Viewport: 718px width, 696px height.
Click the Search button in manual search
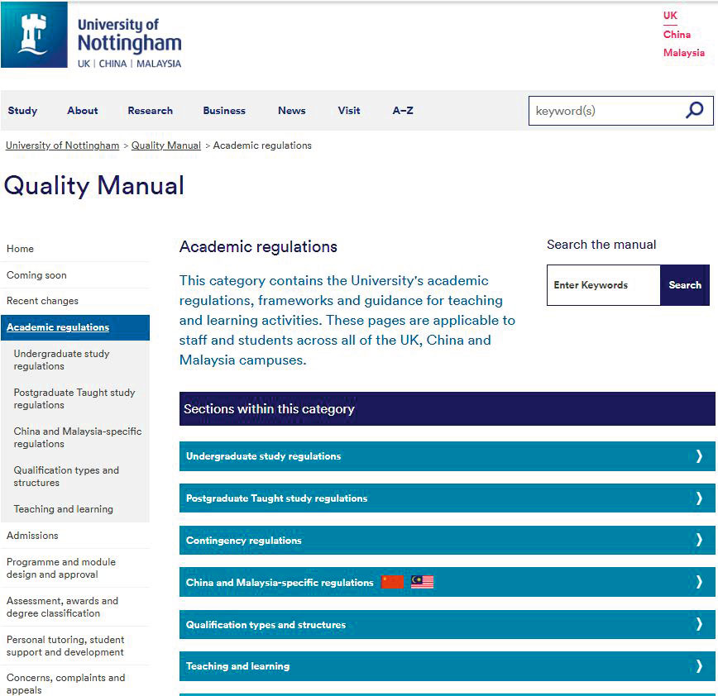click(x=685, y=285)
